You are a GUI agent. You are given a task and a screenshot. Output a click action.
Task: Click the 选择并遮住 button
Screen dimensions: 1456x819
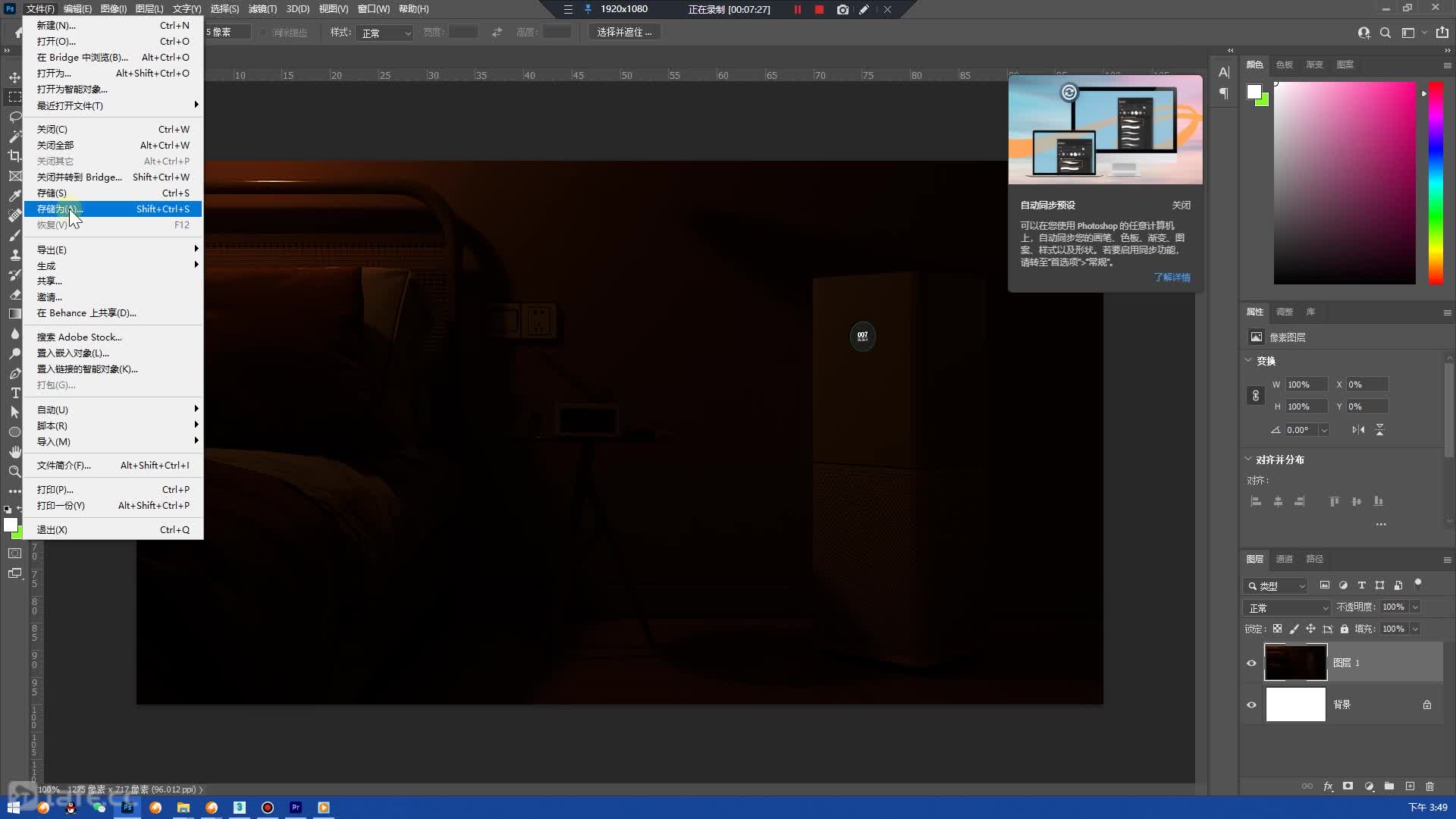(x=624, y=32)
